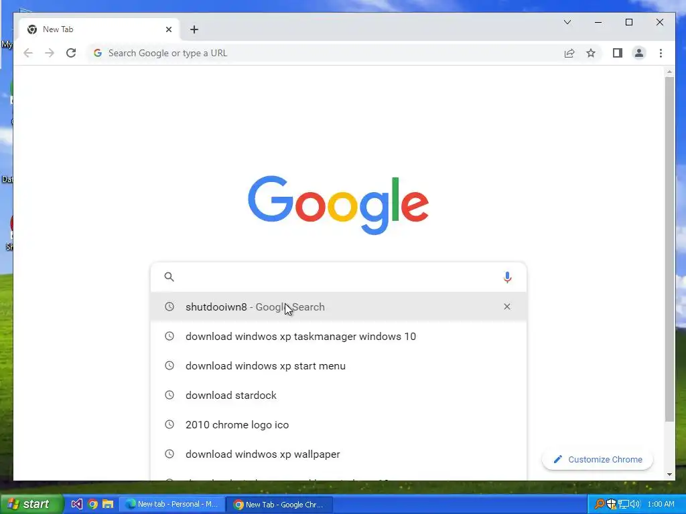Select download windwos xp wallpaper suggestion
The width and height of the screenshot is (686, 514).
coord(338,454)
